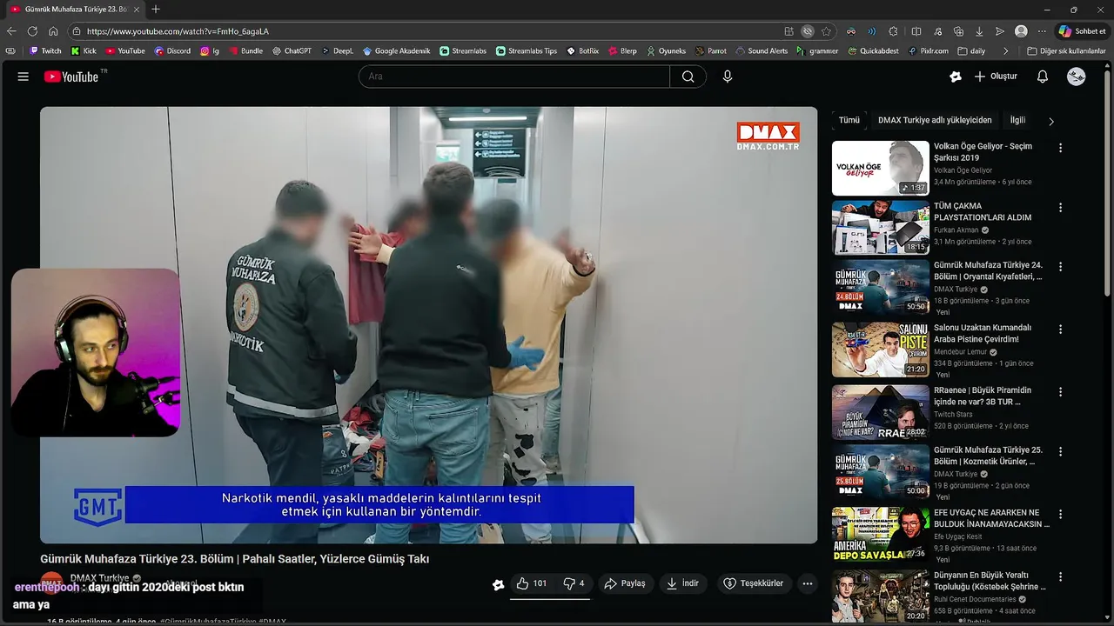Image resolution: width=1114 pixels, height=626 pixels.
Task: Open RRaenee Büyük Piramidin içinde title
Action: coord(982,396)
